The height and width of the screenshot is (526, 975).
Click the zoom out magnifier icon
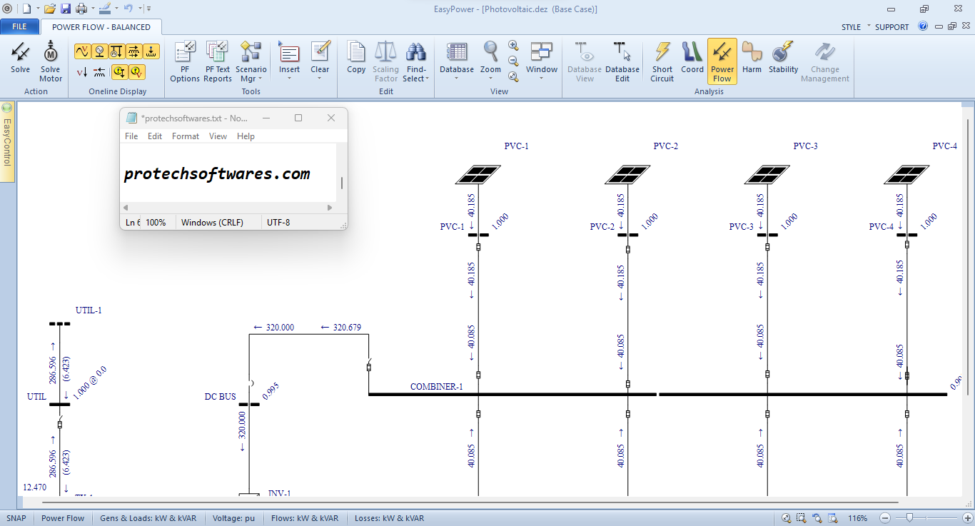click(513, 61)
